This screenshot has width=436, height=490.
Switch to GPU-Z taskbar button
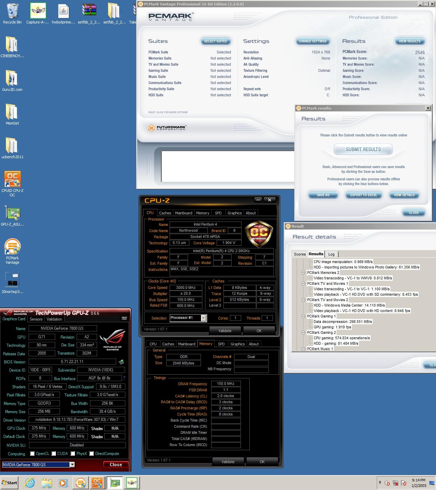tap(115, 483)
